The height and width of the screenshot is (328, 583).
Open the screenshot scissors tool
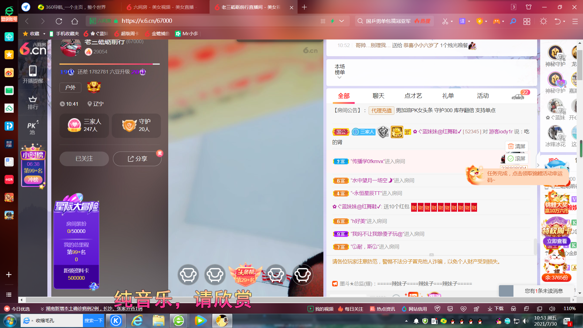point(445,21)
